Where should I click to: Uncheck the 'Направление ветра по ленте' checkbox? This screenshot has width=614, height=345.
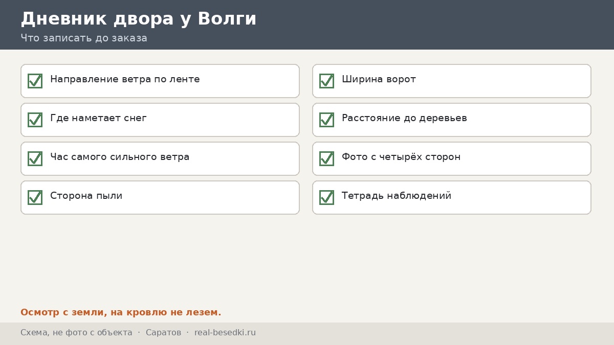click(35, 81)
